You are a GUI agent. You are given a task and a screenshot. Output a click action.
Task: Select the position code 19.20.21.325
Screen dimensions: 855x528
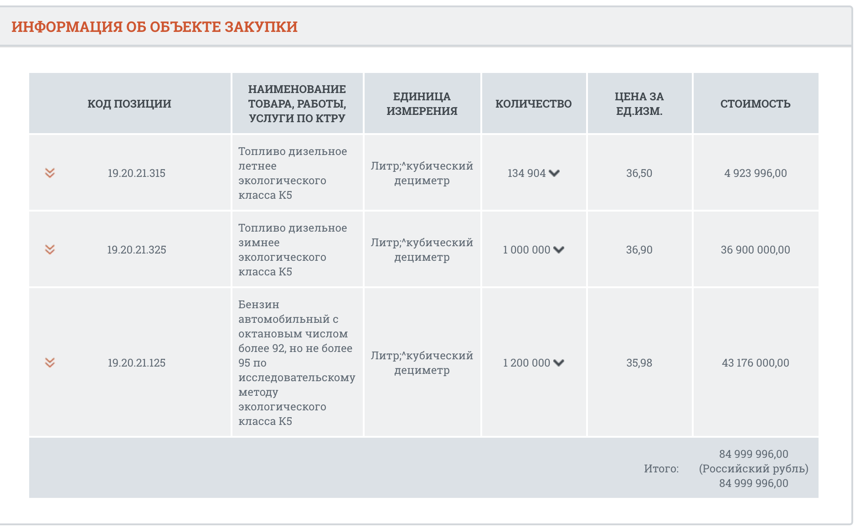point(136,250)
